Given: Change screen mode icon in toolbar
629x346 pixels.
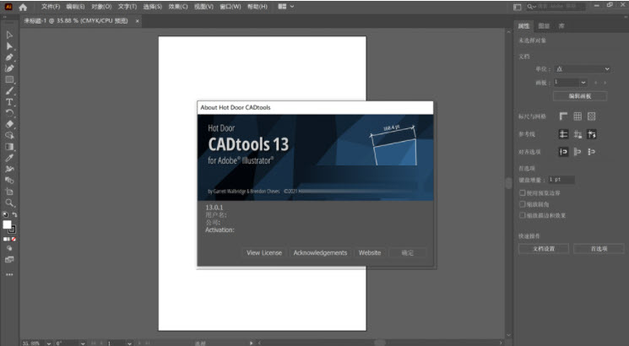Looking at the screenshot, I should point(9,260).
